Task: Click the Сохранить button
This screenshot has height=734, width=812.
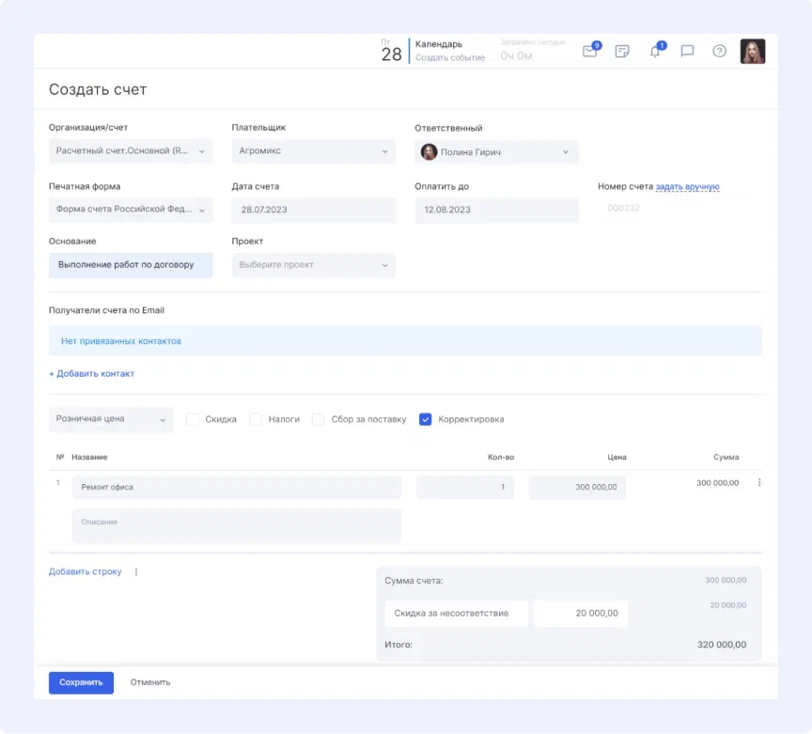Action: (x=81, y=682)
